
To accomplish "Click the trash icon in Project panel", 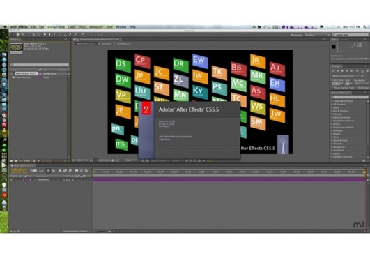I will tap(34, 161).
